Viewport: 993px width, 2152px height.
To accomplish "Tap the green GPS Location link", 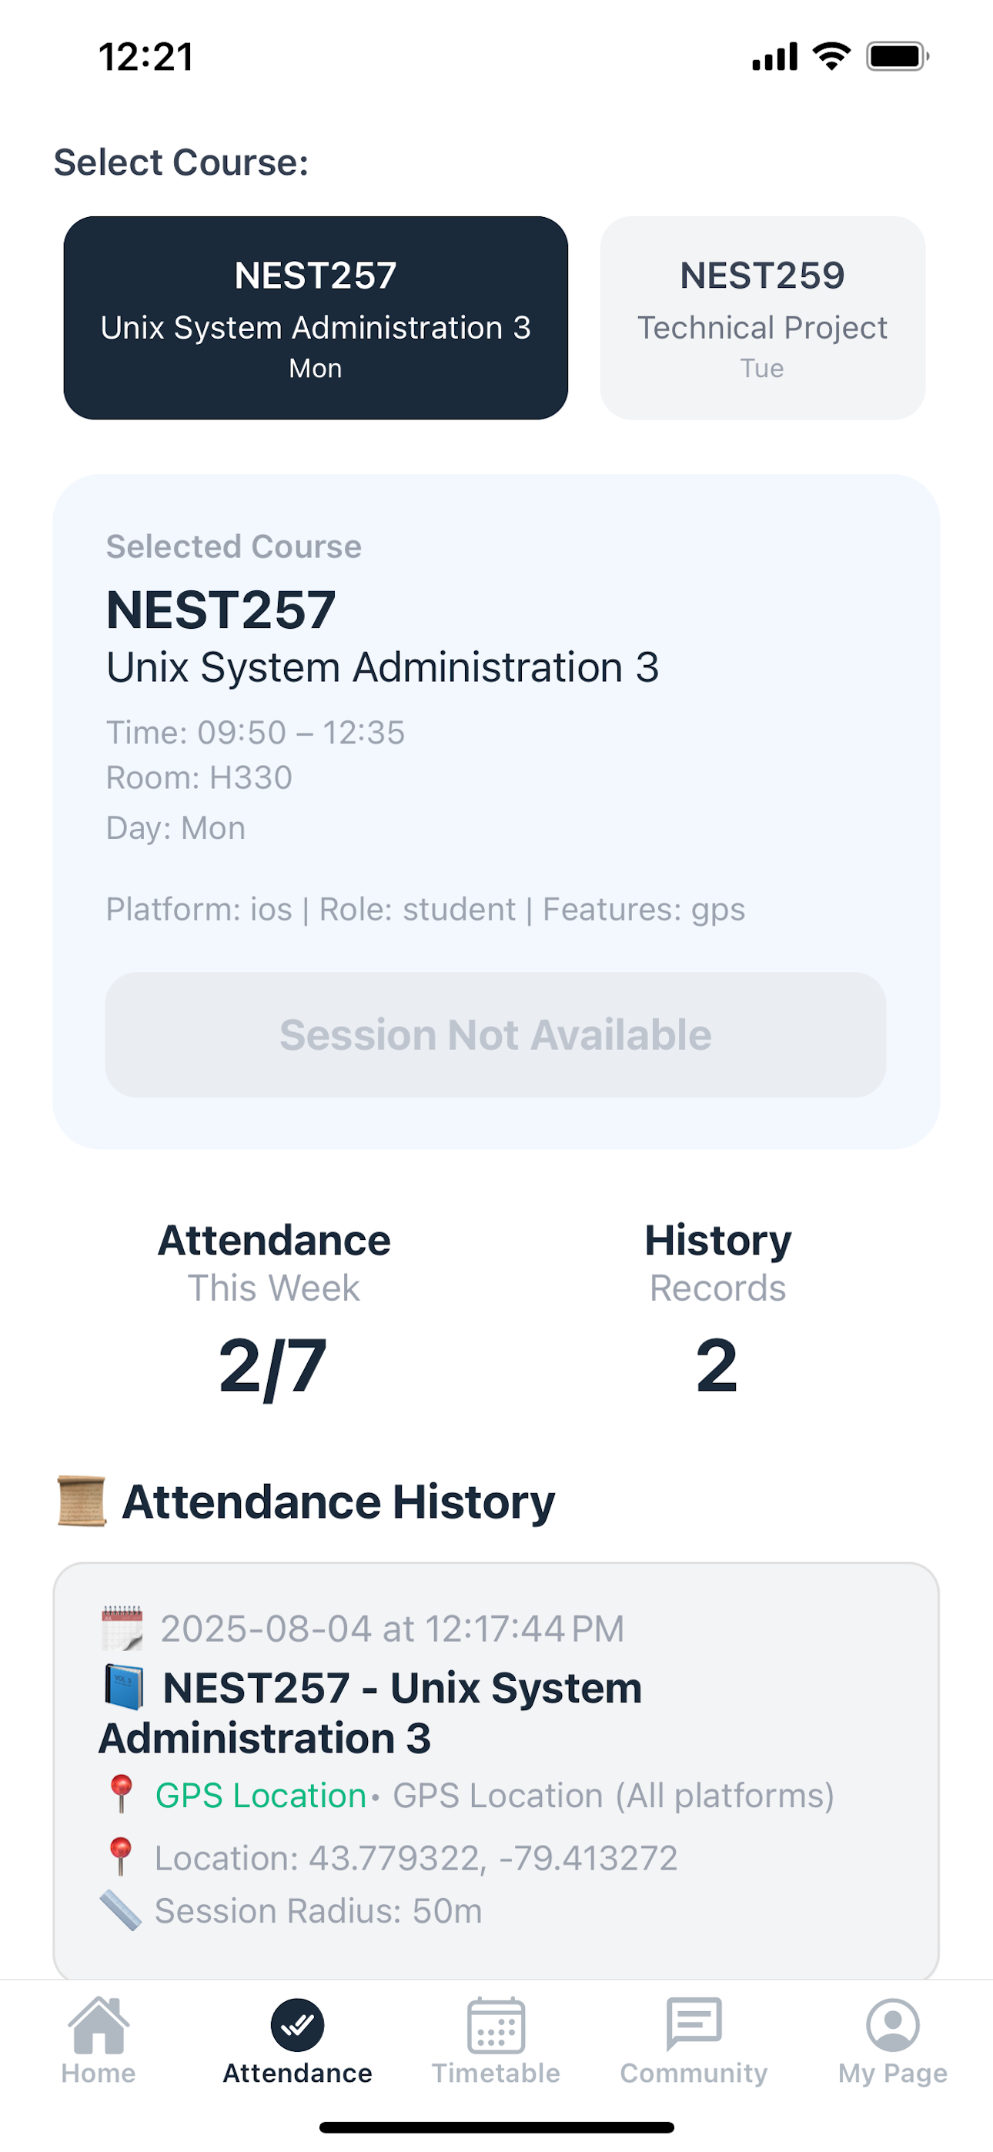I will [x=261, y=1796].
